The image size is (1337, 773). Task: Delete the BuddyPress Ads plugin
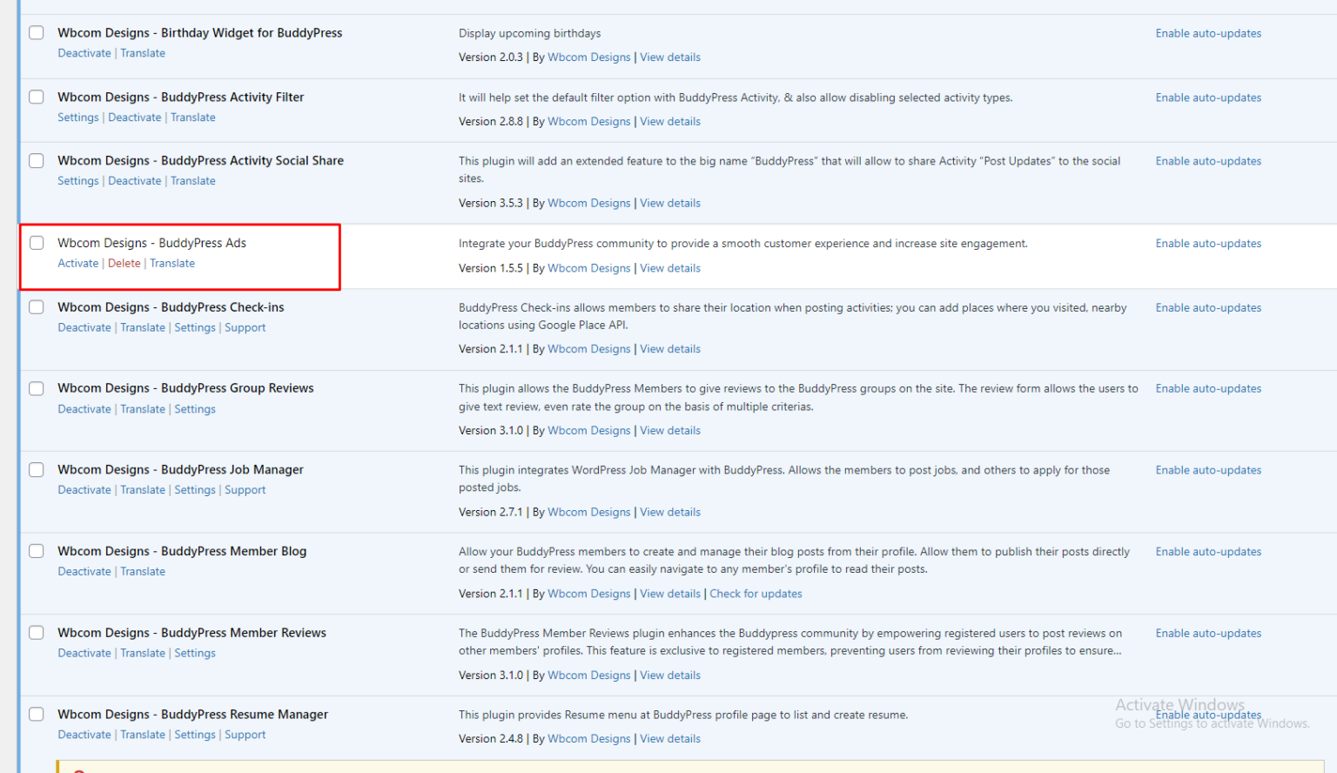click(x=124, y=263)
